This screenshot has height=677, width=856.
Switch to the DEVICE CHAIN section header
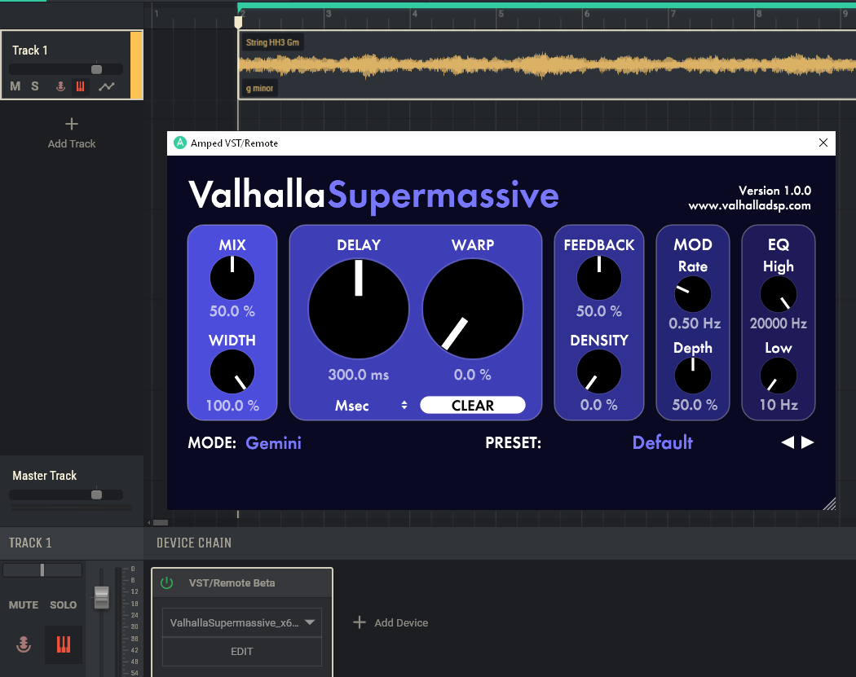point(194,542)
